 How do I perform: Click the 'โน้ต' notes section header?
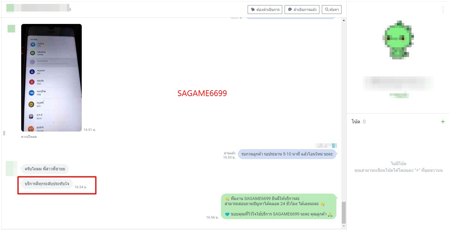tap(356, 122)
